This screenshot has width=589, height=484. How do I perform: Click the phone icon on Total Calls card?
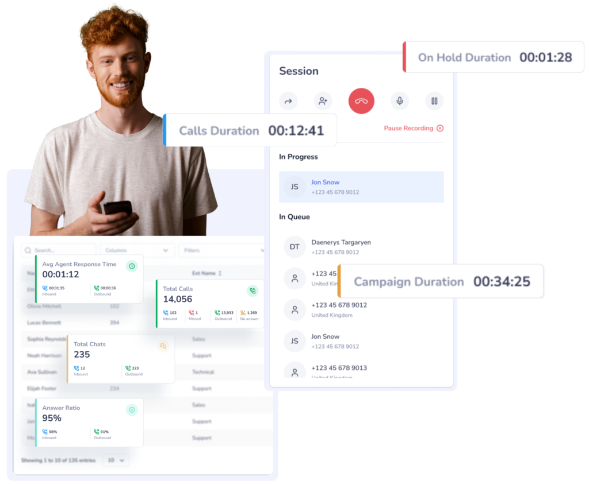[x=252, y=291]
